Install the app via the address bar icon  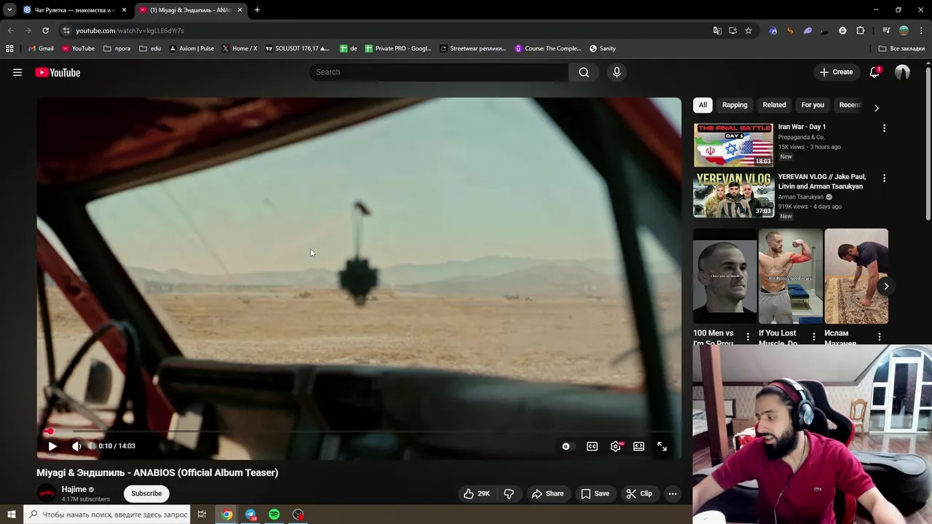(x=732, y=31)
